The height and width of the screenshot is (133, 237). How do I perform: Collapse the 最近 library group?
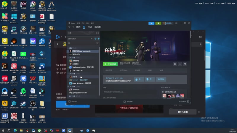68,48
